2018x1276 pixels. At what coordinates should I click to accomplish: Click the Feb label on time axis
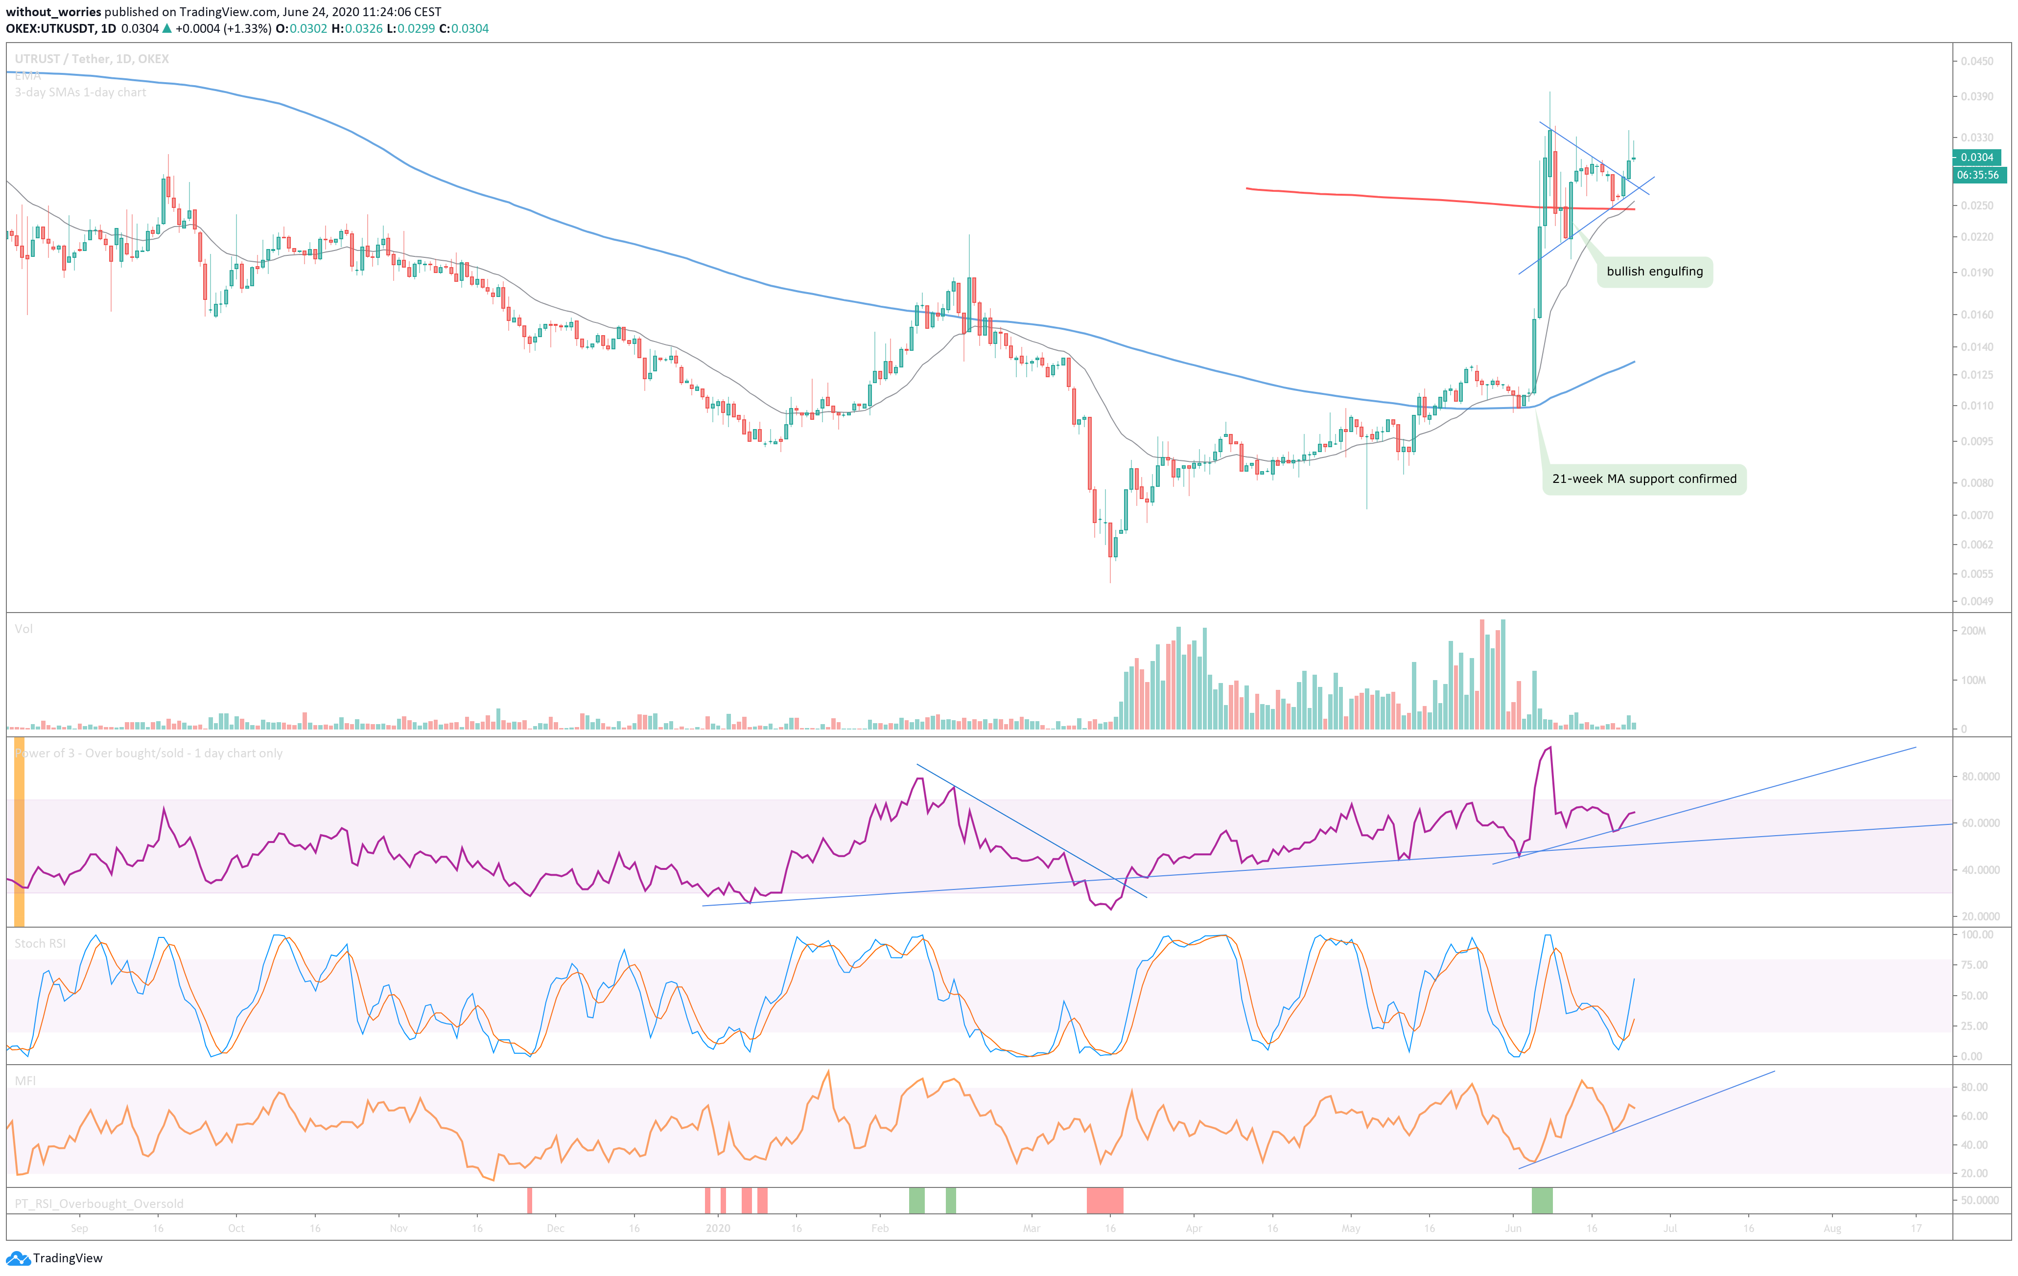(x=880, y=1228)
